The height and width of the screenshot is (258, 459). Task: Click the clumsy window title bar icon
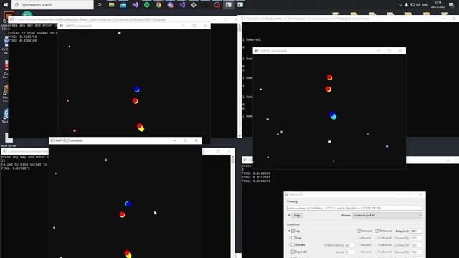point(287,194)
